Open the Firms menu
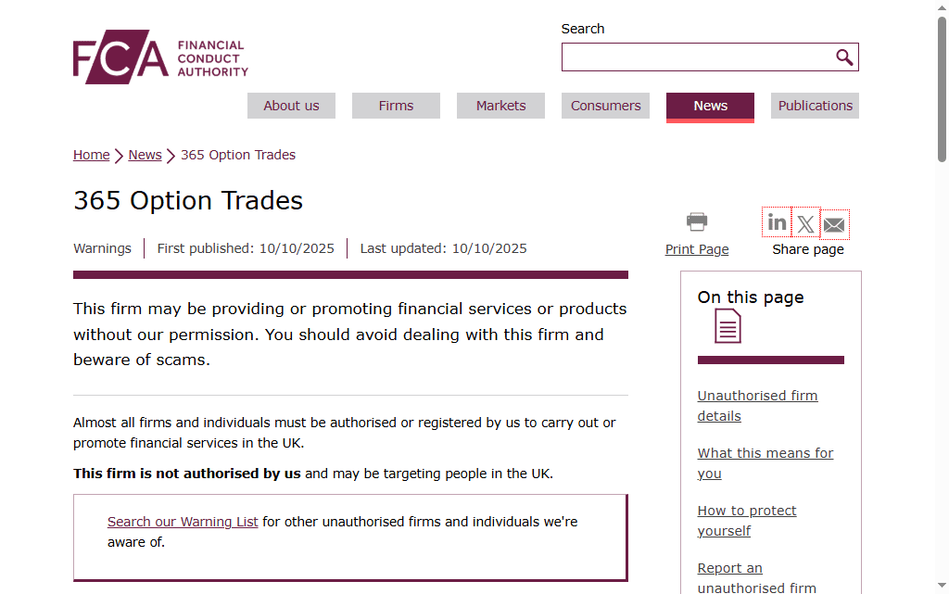This screenshot has height=594, width=949. pyautogui.click(x=396, y=106)
